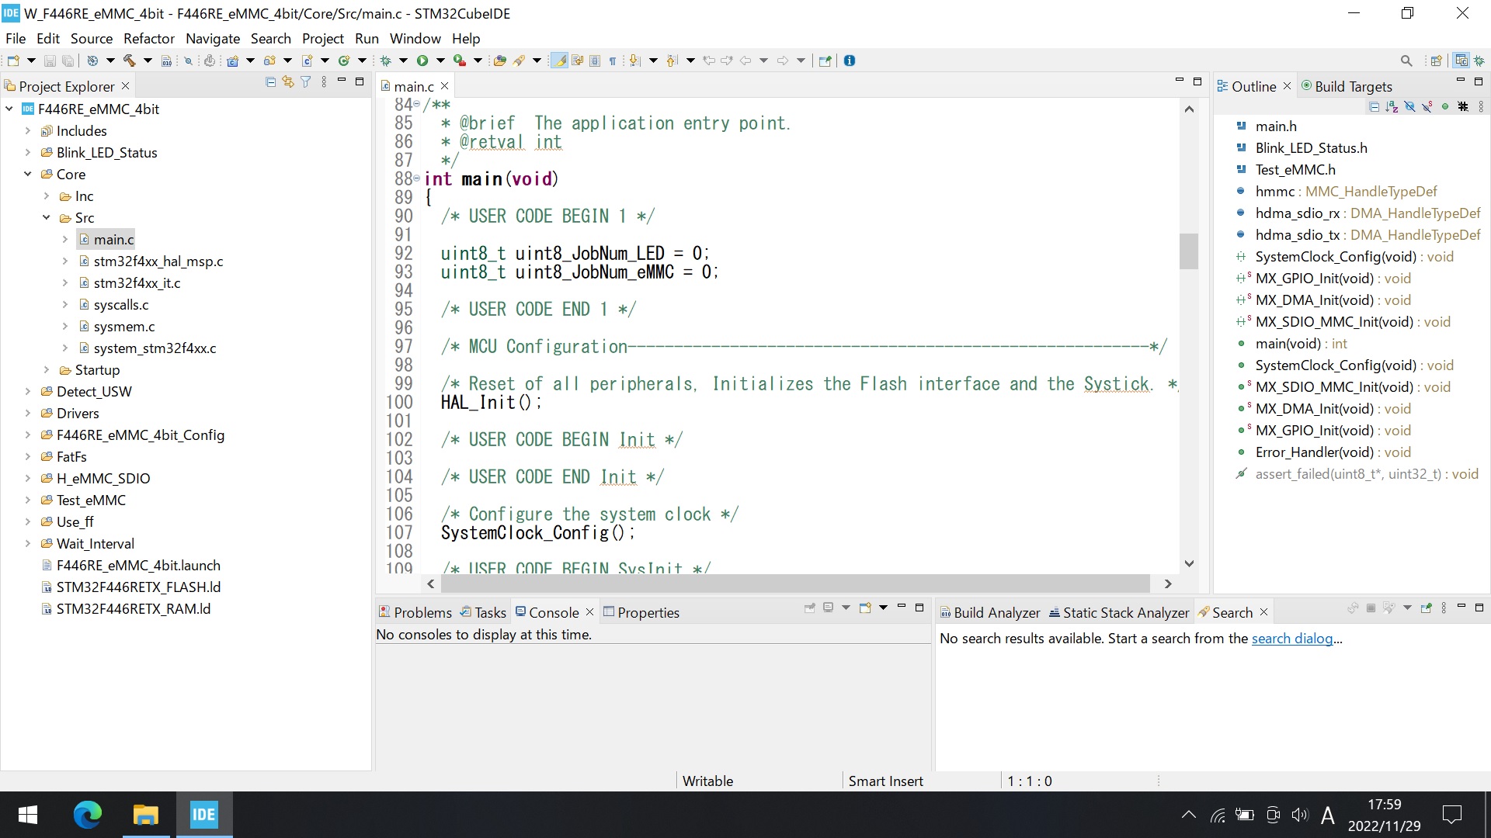This screenshot has height=838, width=1491.
Task: Open File Explorer from the taskbar
Action: click(145, 815)
